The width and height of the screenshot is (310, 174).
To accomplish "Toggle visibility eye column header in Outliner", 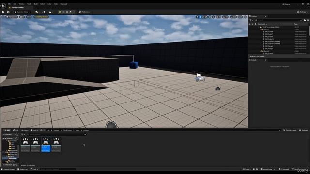I will click(x=250, y=24).
